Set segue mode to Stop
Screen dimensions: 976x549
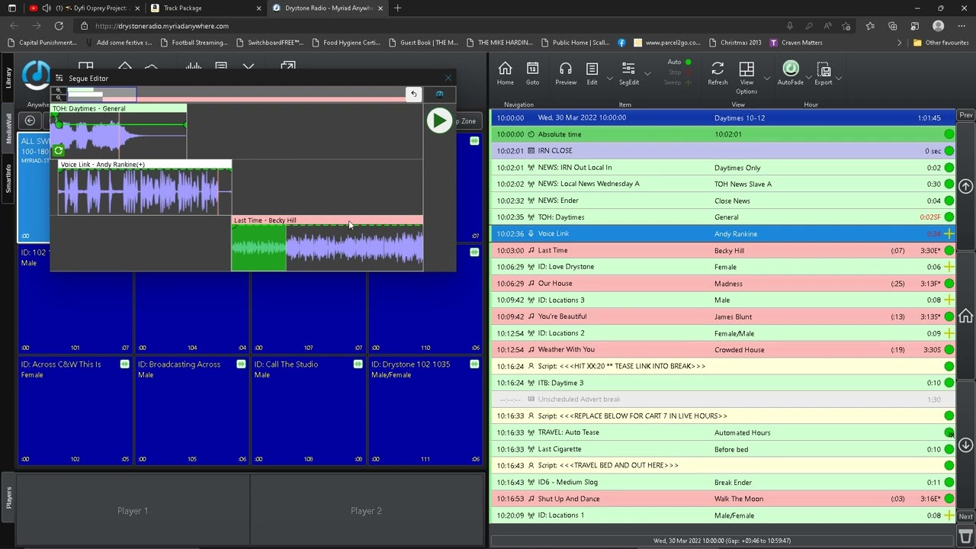pos(679,72)
